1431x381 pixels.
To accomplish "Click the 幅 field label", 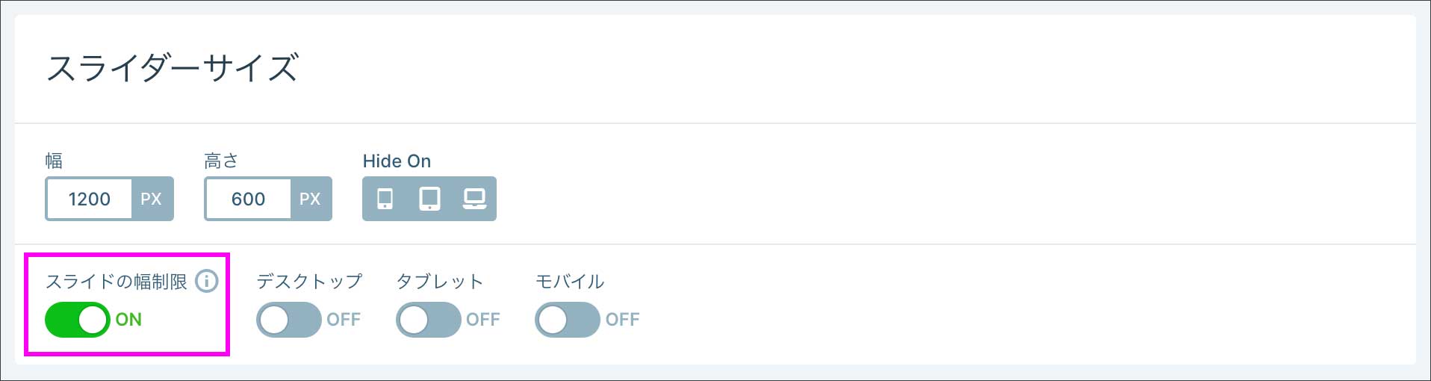I will coord(54,161).
